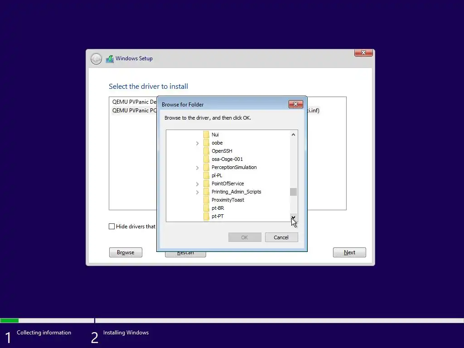This screenshot has width=464, height=348.
Task: Expand the PointOfService folder
Action: click(198, 184)
